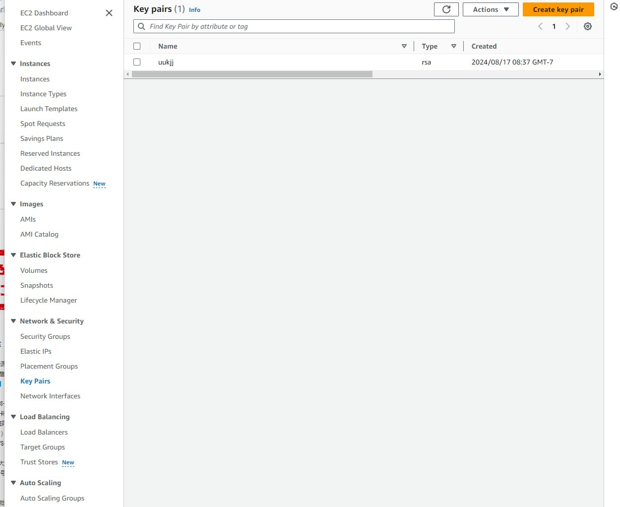The height and width of the screenshot is (507, 620).
Task: Open Load Balancers
Action: click(44, 432)
